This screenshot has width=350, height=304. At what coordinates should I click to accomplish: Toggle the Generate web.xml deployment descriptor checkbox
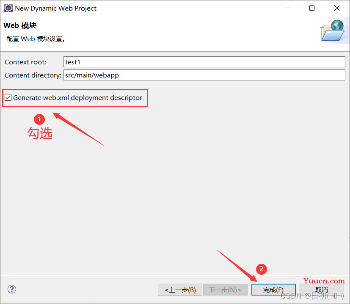8,98
